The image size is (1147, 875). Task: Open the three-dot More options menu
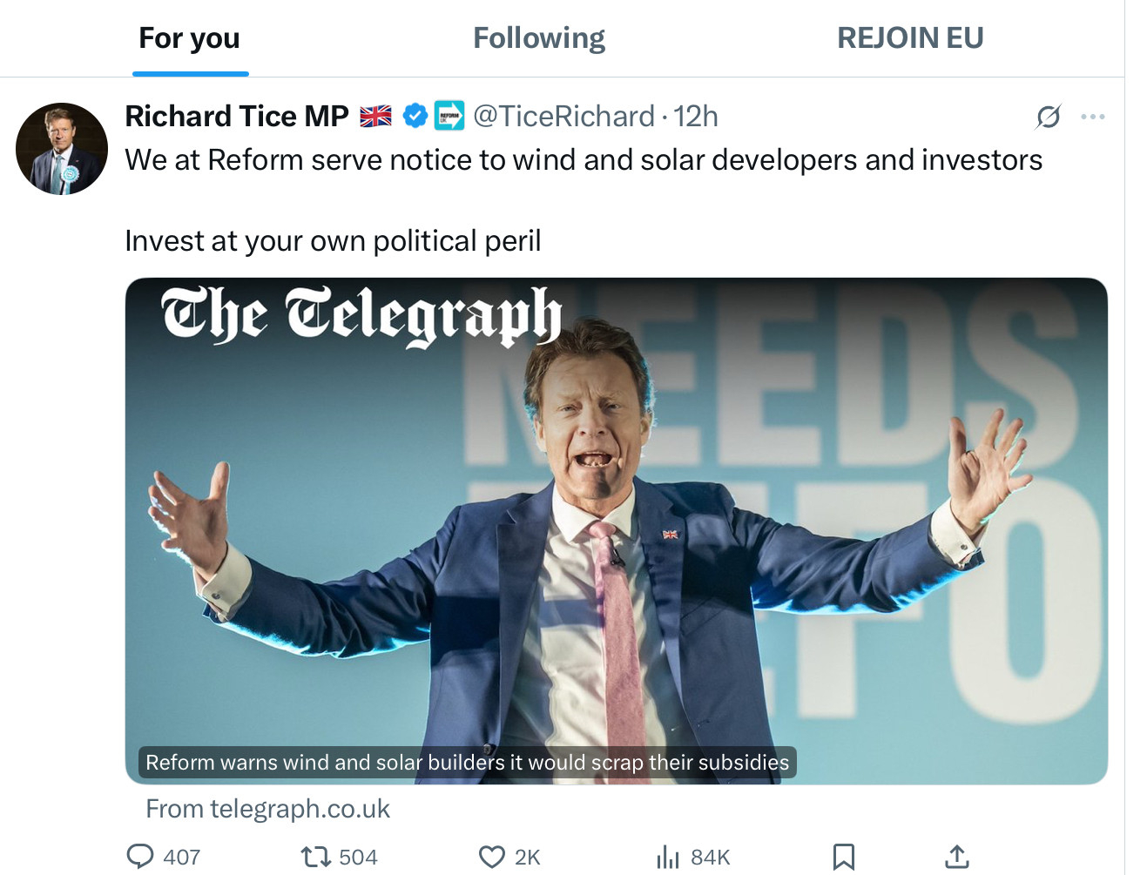(1092, 117)
